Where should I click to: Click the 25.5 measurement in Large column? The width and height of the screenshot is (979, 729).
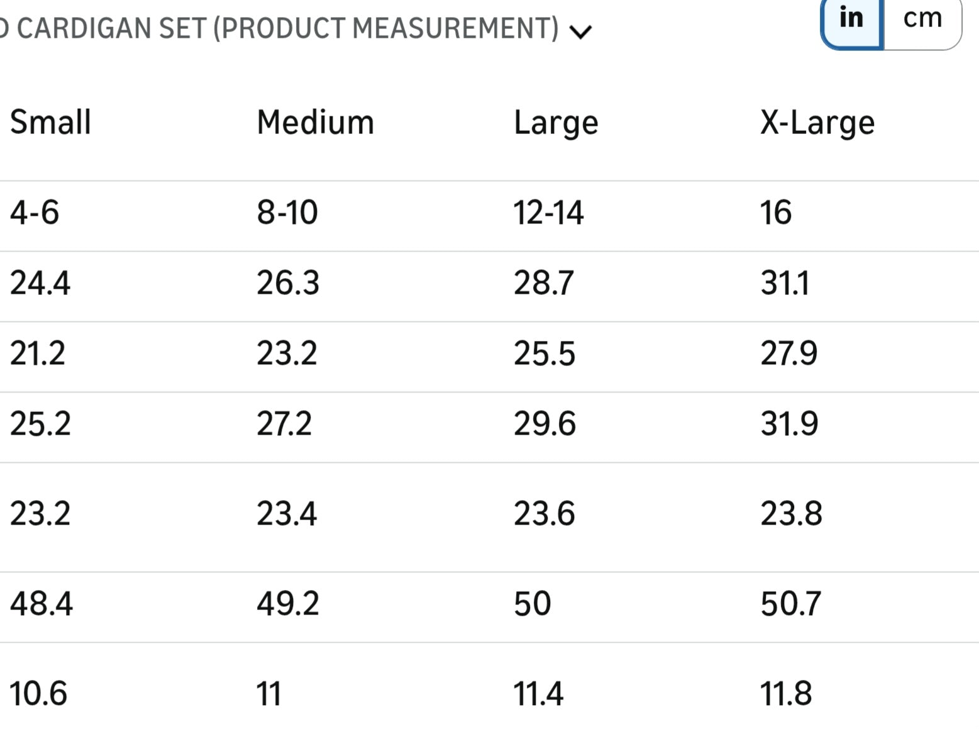[544, 353]
